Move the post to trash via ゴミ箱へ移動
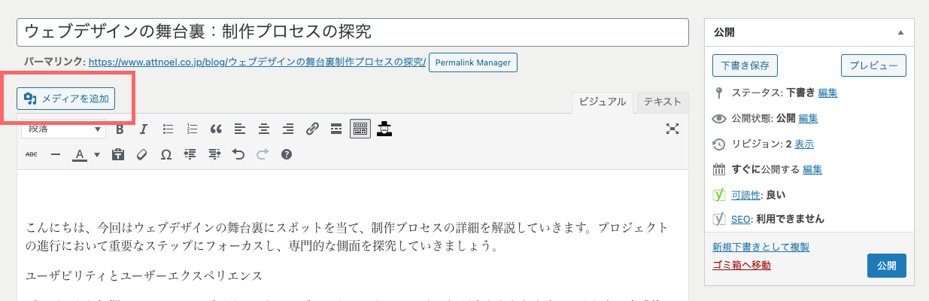 (x=741, y=265)
